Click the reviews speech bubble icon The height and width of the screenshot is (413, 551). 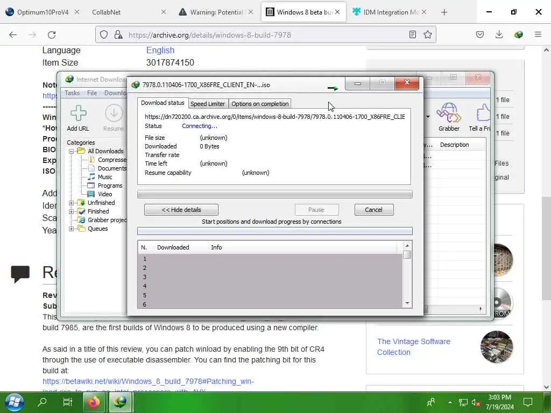pyautogui.click(x=20, y=274)
